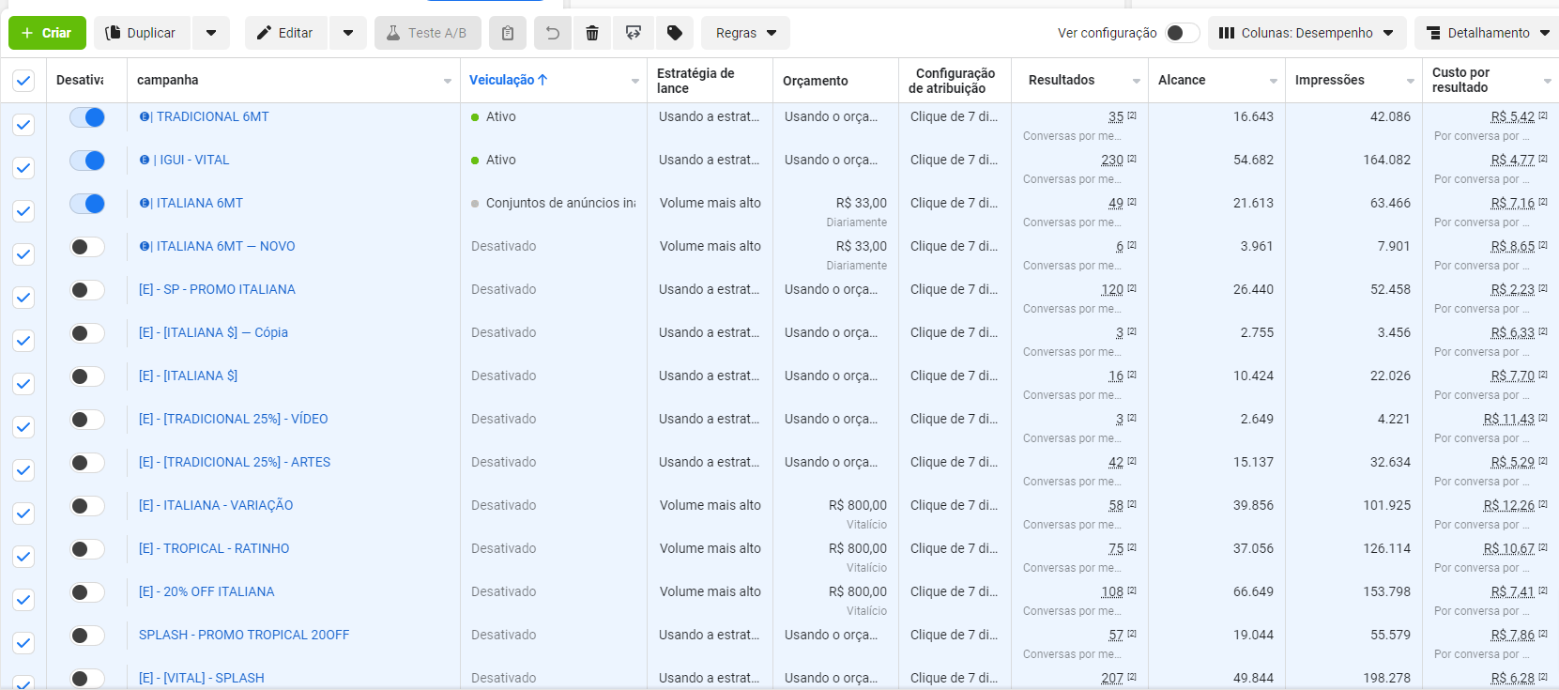Uncheck the select-all checkbox in the header

[23, 81]
